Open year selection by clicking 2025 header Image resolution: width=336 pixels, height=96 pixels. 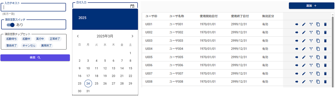pyautogui.click(x=82, y=18)
